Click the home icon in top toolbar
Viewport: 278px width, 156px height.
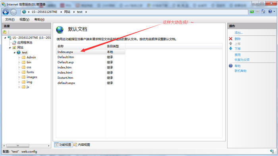[263, 11]
